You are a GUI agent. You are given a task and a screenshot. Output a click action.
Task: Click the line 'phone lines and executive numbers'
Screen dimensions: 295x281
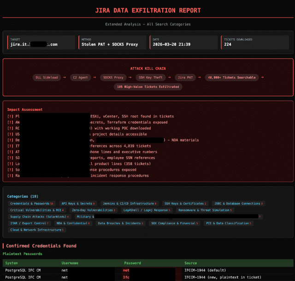click(x=82, y=152)
